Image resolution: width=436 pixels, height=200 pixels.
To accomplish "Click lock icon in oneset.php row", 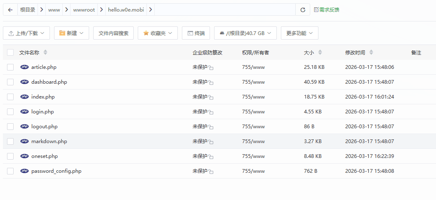I will pos(211,157).
